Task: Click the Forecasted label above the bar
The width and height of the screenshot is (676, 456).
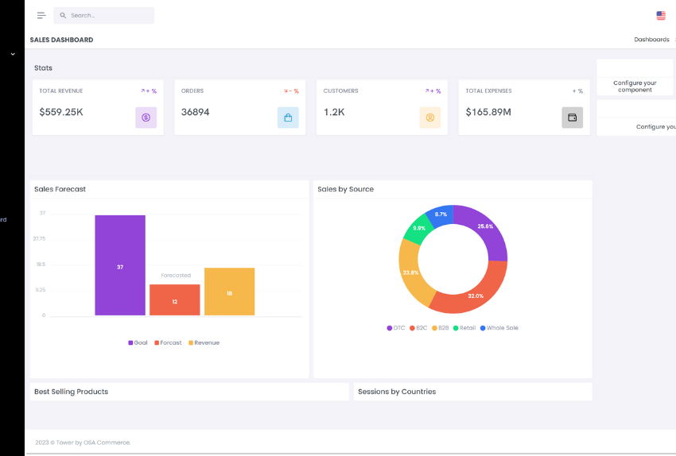Action: click(176, 275)
